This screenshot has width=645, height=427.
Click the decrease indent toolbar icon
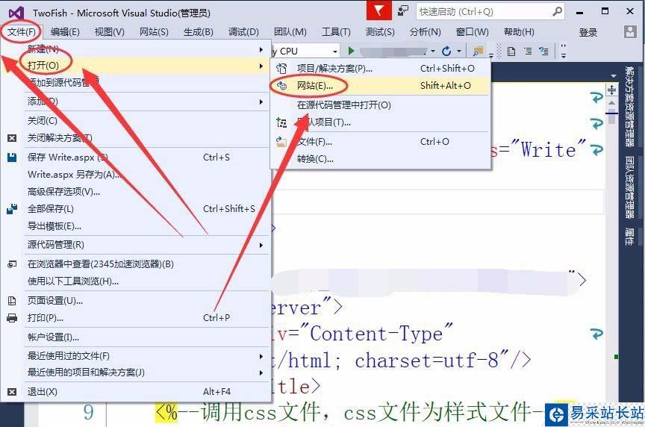coord(528,51)
